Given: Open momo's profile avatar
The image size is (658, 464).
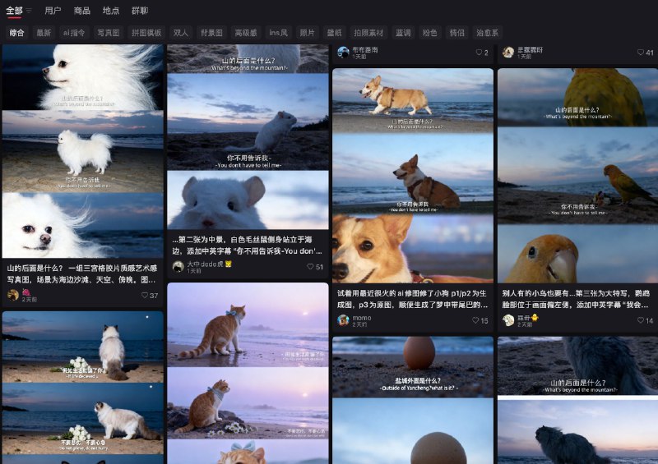Looking at the screenshot, I should coord(343,320).
